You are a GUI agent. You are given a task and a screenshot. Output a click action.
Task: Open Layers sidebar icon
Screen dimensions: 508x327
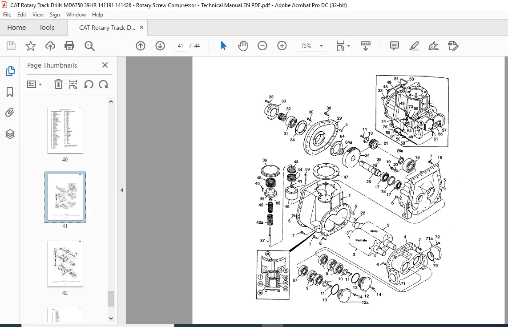pyautogui.click(x=10, y=134)
